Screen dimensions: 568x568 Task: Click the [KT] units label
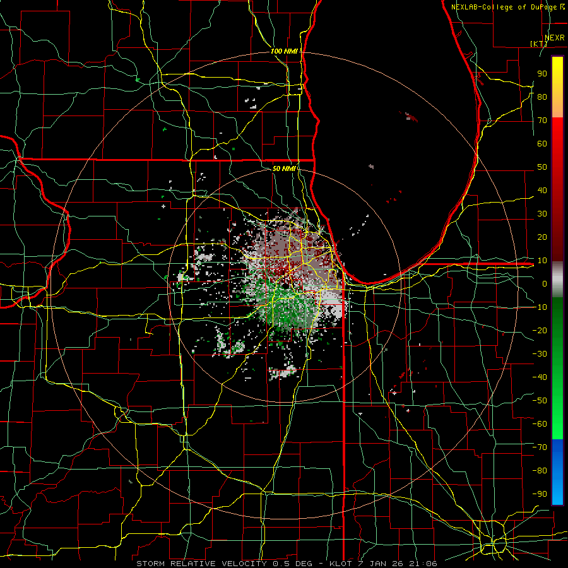coord(539,44)
